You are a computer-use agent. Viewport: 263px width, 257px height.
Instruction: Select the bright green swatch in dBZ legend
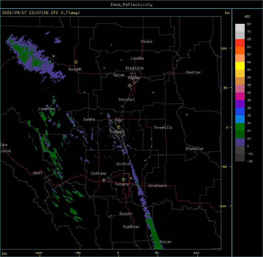(240, 127)
